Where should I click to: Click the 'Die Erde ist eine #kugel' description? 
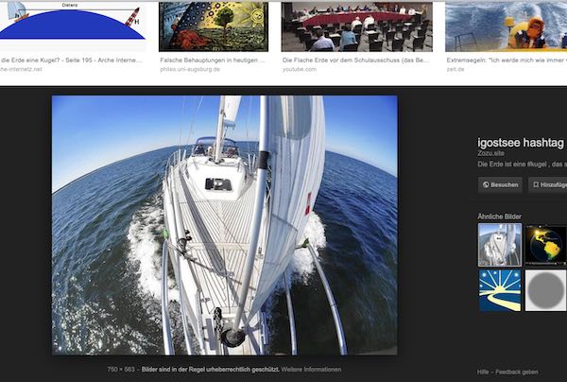(522, 165)
